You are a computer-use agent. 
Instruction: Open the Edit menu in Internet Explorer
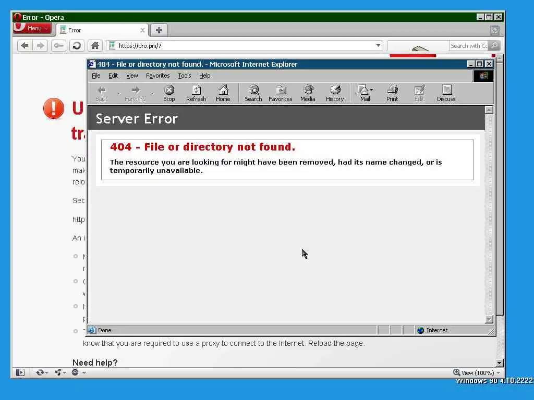[x=113, y=76]
